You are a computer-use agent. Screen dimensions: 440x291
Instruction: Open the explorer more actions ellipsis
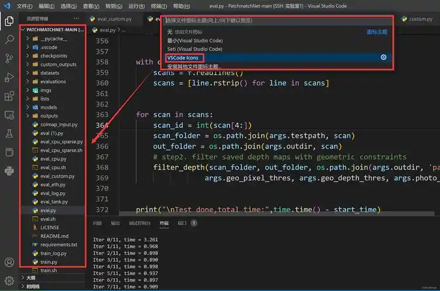(76, 19)
